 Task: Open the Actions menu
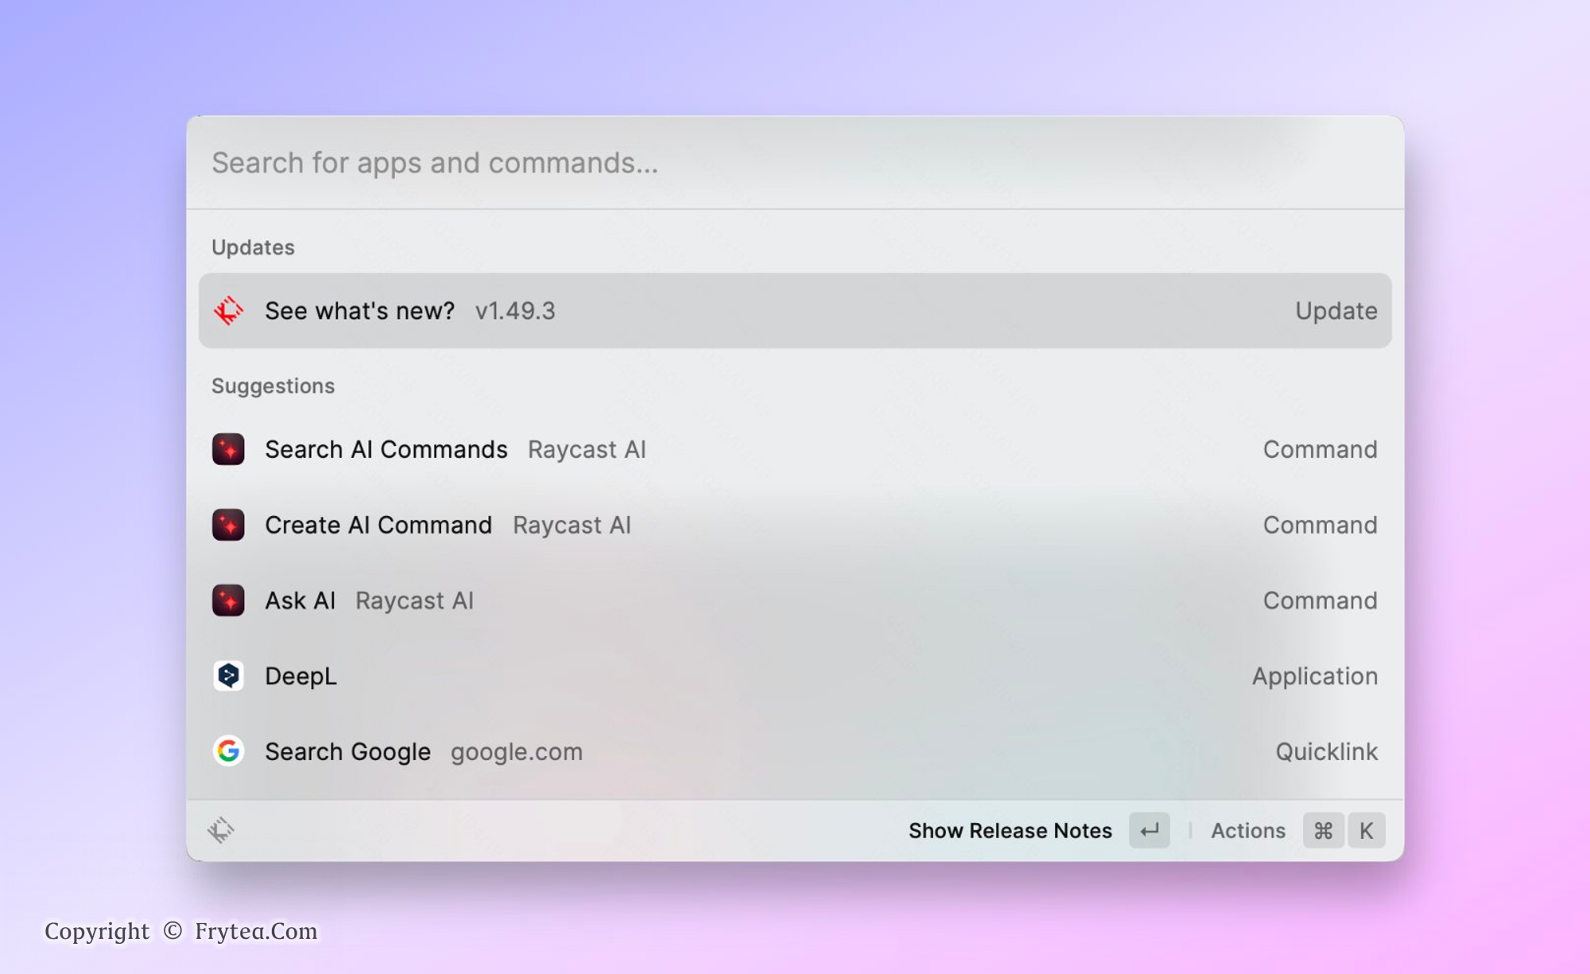pyautogui.click(x=1247, y=831)
